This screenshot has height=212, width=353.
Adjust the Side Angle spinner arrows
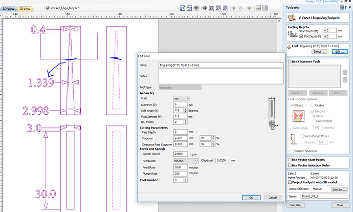(x=186, y=111)
